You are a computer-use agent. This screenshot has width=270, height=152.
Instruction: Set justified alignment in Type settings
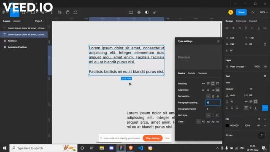pos(218,90)
